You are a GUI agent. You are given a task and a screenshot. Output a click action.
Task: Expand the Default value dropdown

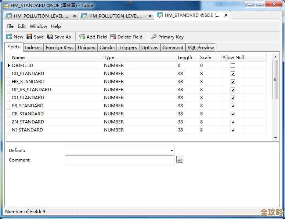tap(172, 151)
